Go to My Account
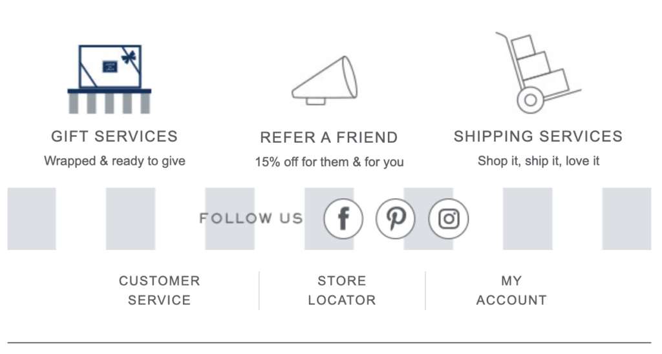This screenshot has width=662, height=354. click(511, 291)
